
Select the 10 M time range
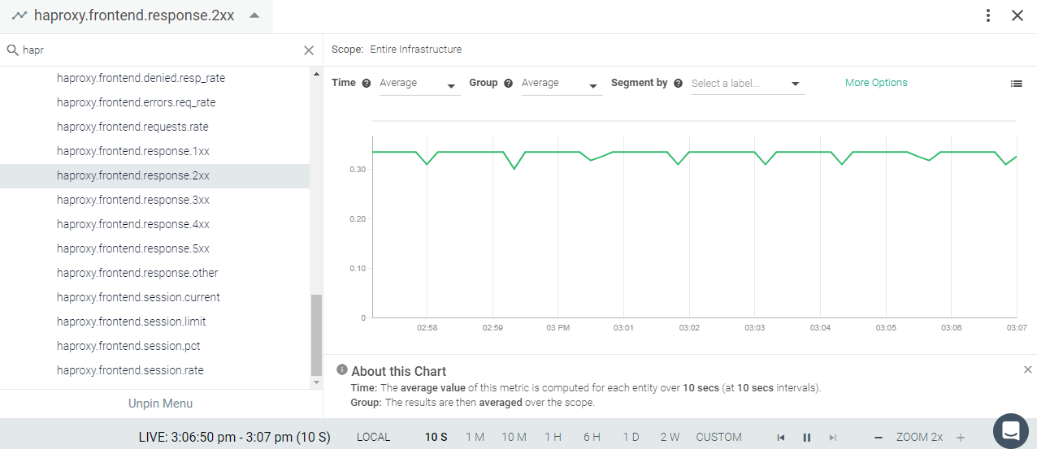(x=514, y=437)
